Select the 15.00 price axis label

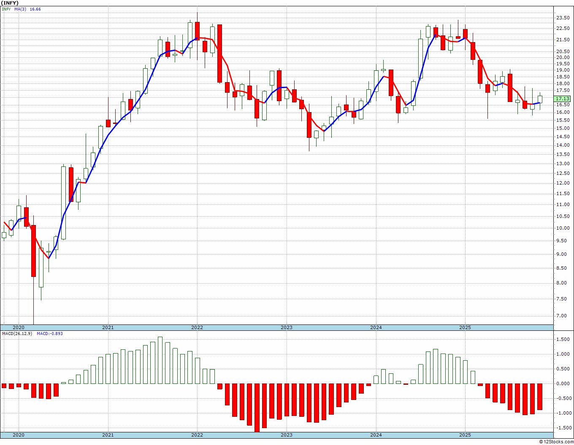pos(563,128)
